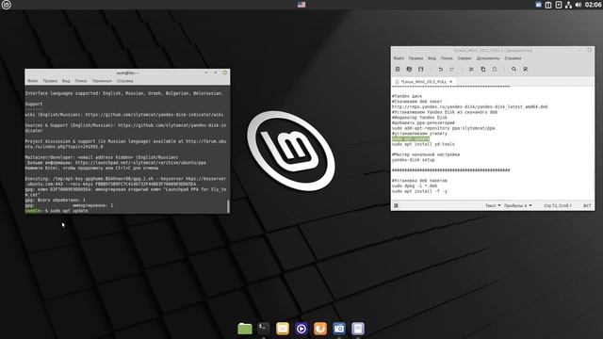This screenshot has height=339, width=603.
Task: Close the Linux_Mint_20.2_FULL tab with its x
Action: tap(451, 82)
